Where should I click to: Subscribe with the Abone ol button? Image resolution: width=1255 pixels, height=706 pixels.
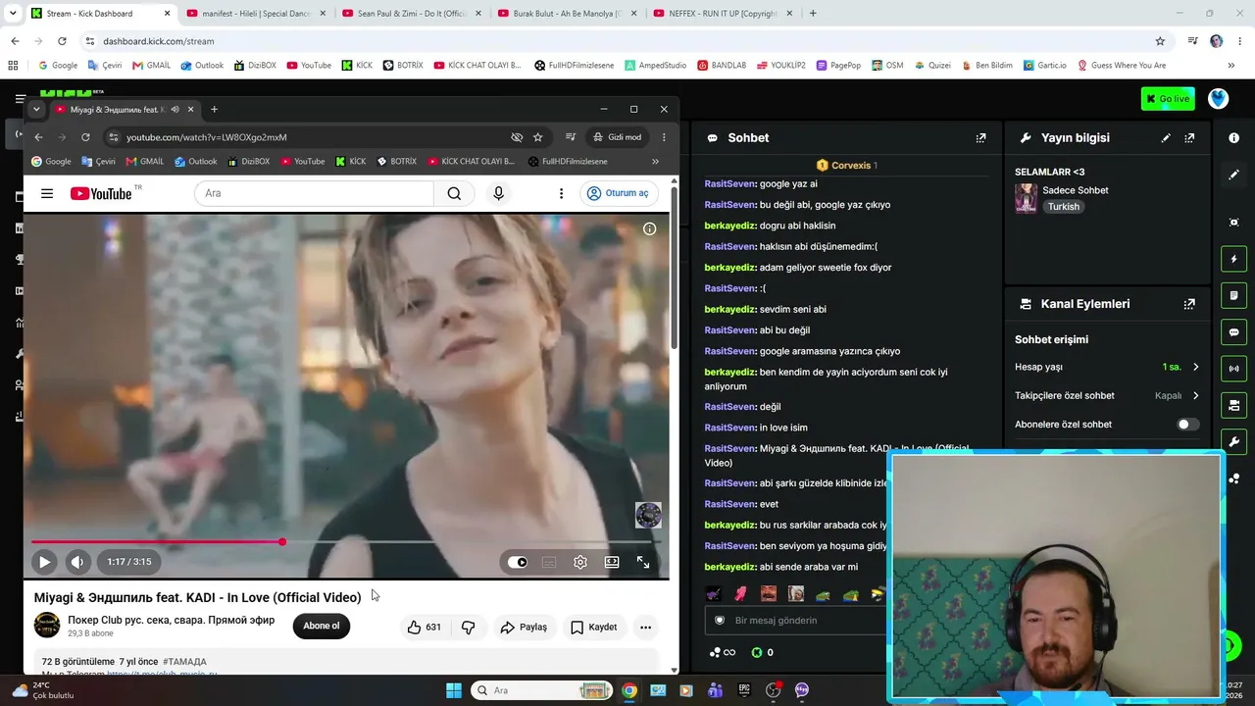[322, 626]
